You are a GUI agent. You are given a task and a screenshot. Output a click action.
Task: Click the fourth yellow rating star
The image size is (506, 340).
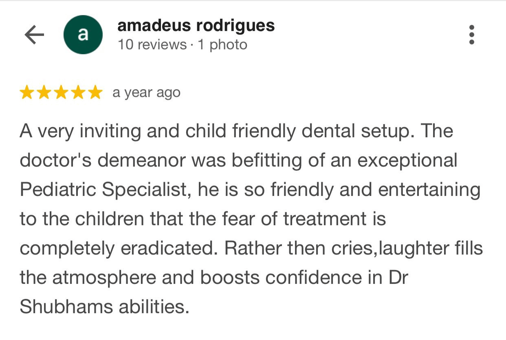coord(78,93)
